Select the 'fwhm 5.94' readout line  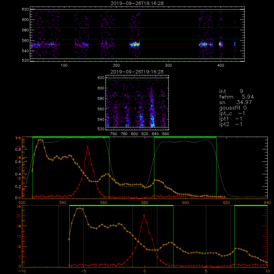236,97
